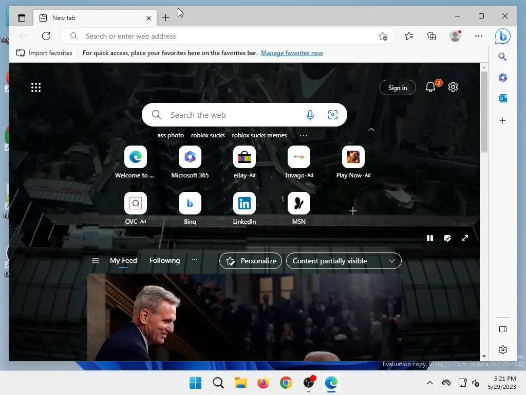Open sidebar settings gear
The width and height of the screenshot is (526, 395).
coord(503,350)
